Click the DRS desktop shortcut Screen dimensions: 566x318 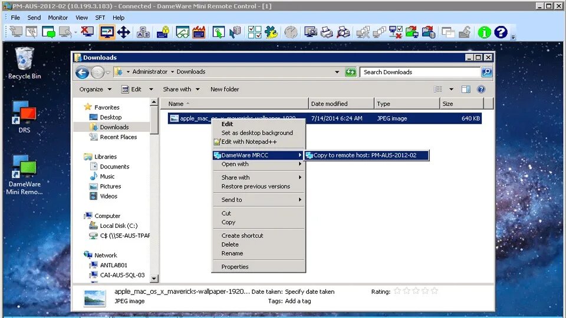(24, 117)
